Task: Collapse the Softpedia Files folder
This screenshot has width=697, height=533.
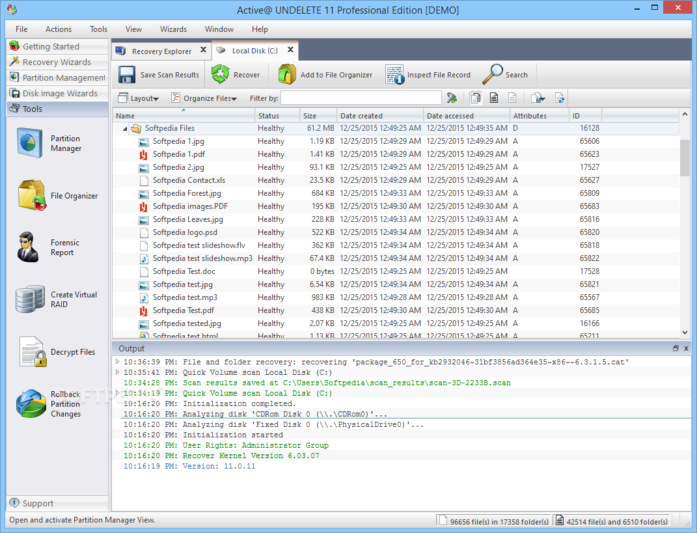Action: point(125,128)
